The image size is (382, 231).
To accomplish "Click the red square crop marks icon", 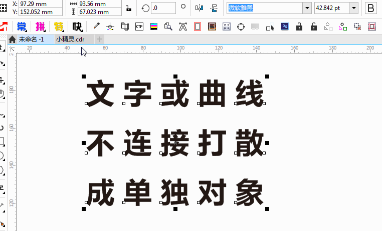I will (372, 26).
